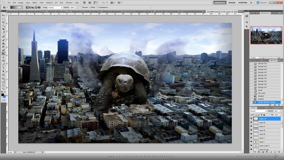Viewport: 284px width, 160px height.
Task: Open the collapsed Character panel icon
Action: [247, 22]
